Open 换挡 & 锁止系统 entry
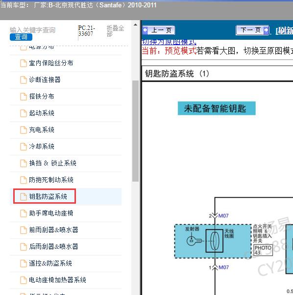This screenshot has width=293, height=295. click(x=52, y=163)
